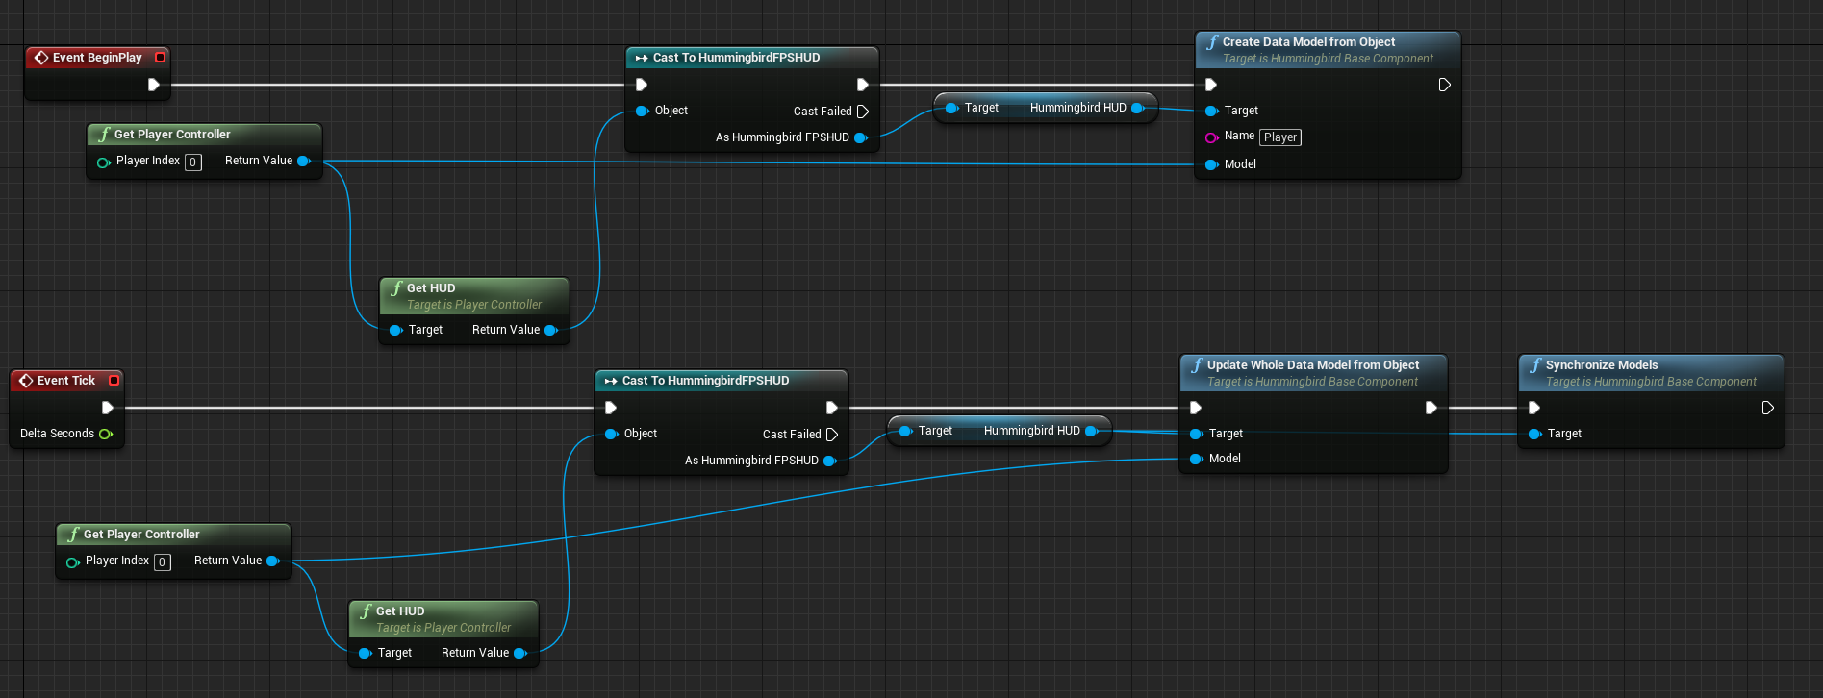Click Model input pin on Create Data Model node

(x=1211, y=164)
